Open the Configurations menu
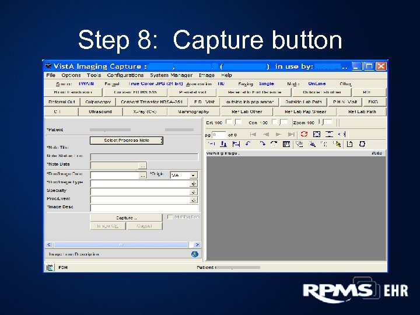 [x=125, y=75]
